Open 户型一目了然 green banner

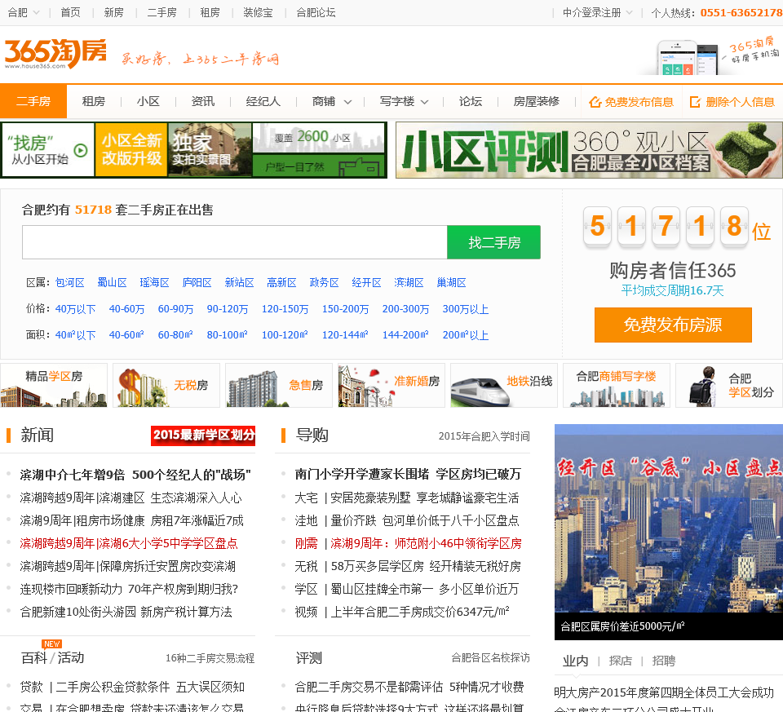319,166
